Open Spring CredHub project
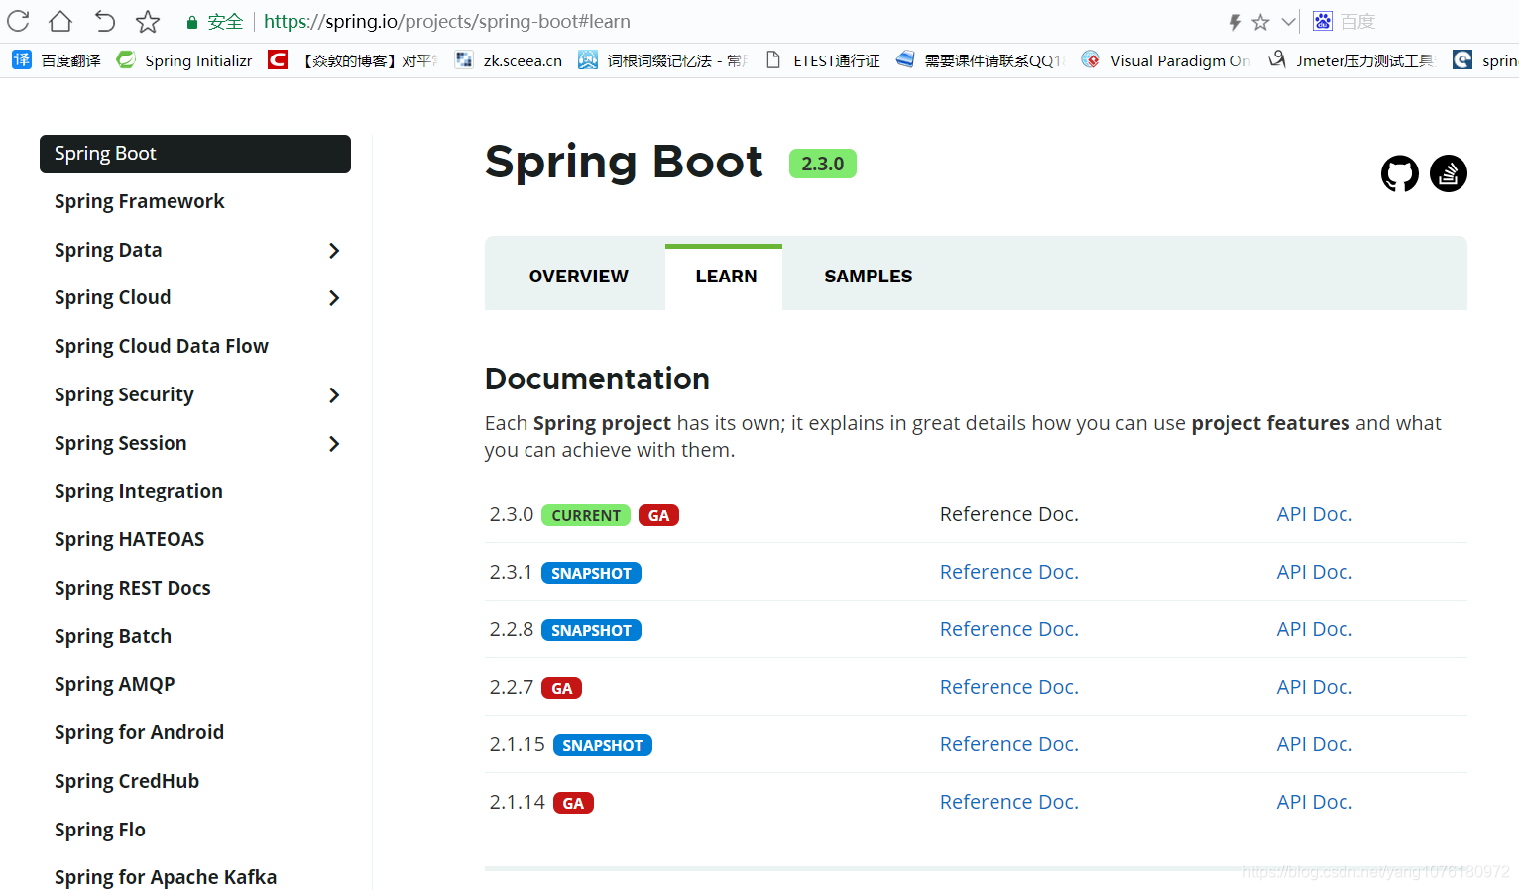 [127, 781]
